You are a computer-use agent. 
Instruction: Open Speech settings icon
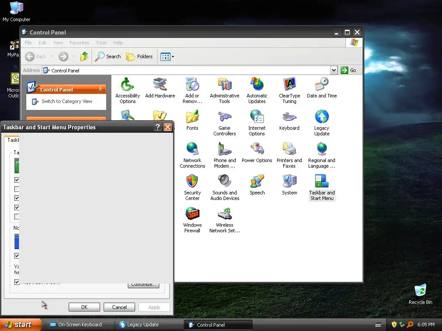pos(257,185)
